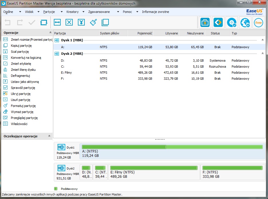This screenshot has height=199, width=268.
Task: Open the Widok menu dropdown arrow
Action: pos(38,12)
